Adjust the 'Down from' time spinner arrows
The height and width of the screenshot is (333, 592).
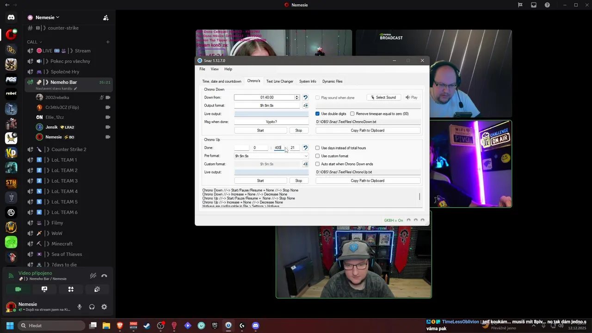tap(297, 98)
